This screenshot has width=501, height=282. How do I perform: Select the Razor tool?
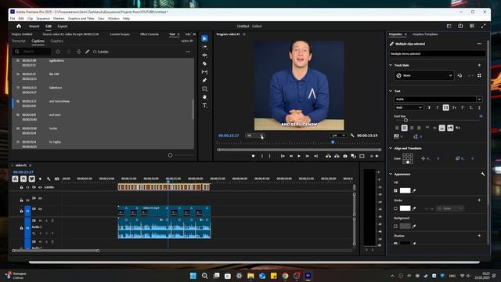point(205,63)
